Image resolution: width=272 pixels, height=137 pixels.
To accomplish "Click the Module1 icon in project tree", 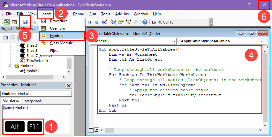I will click(x=23, y=71).
